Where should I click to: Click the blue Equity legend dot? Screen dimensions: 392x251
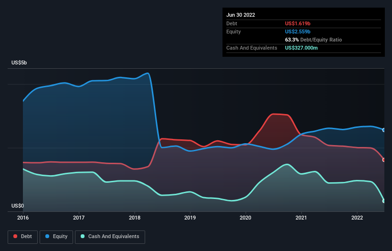pos(47,236)
